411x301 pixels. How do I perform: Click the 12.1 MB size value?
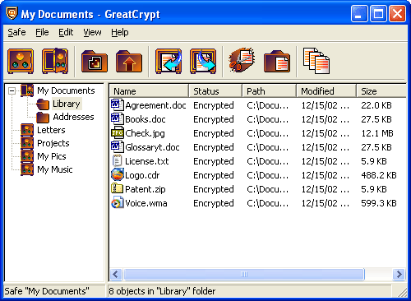pyautogui.click(x=377, y=133)
